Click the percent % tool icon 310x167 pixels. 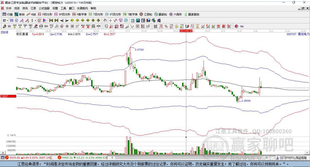(x=166, y=26)
